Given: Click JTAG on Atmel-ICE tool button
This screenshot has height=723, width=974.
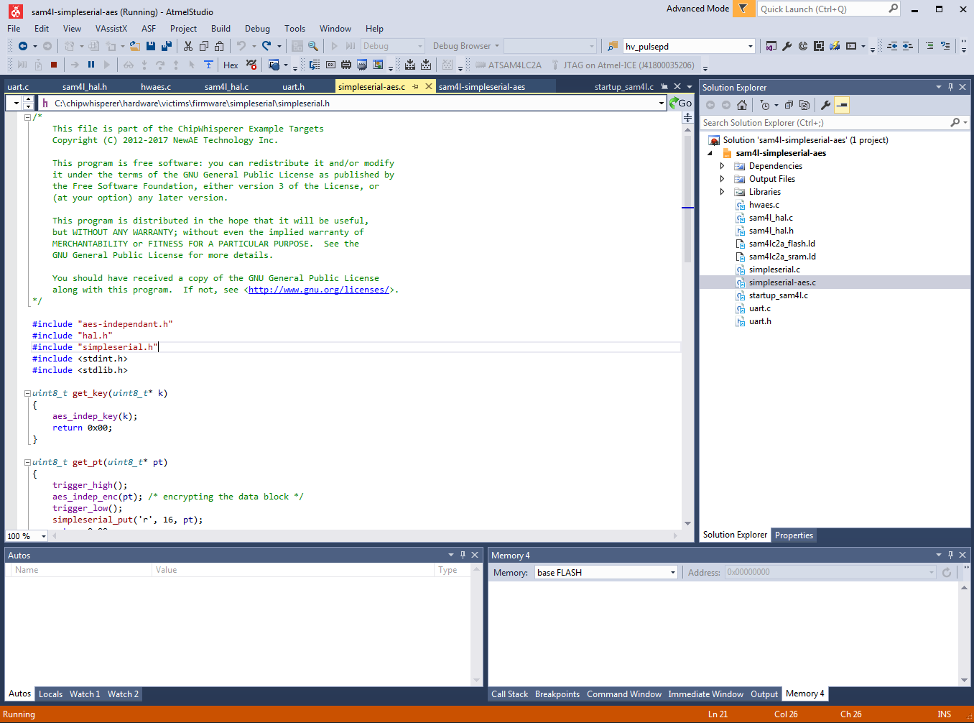Looking at the screenshot, I should click(623, 65).
